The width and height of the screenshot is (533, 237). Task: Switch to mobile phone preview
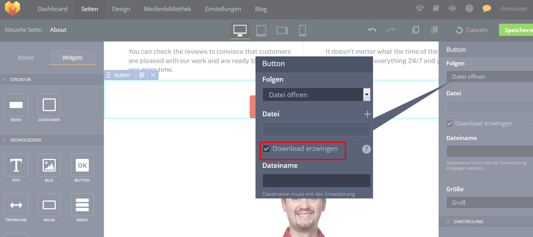pos(302,30)
